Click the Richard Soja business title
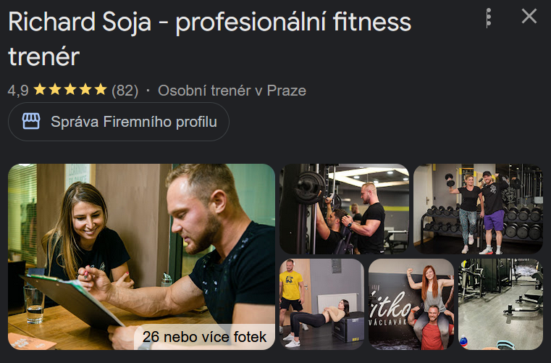This screenshot has width=551, height=363. click(209, 38)
